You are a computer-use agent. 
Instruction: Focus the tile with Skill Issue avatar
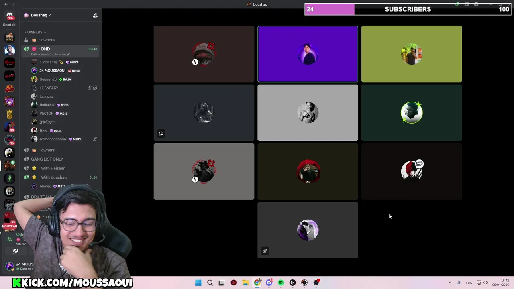coord(412,171)
